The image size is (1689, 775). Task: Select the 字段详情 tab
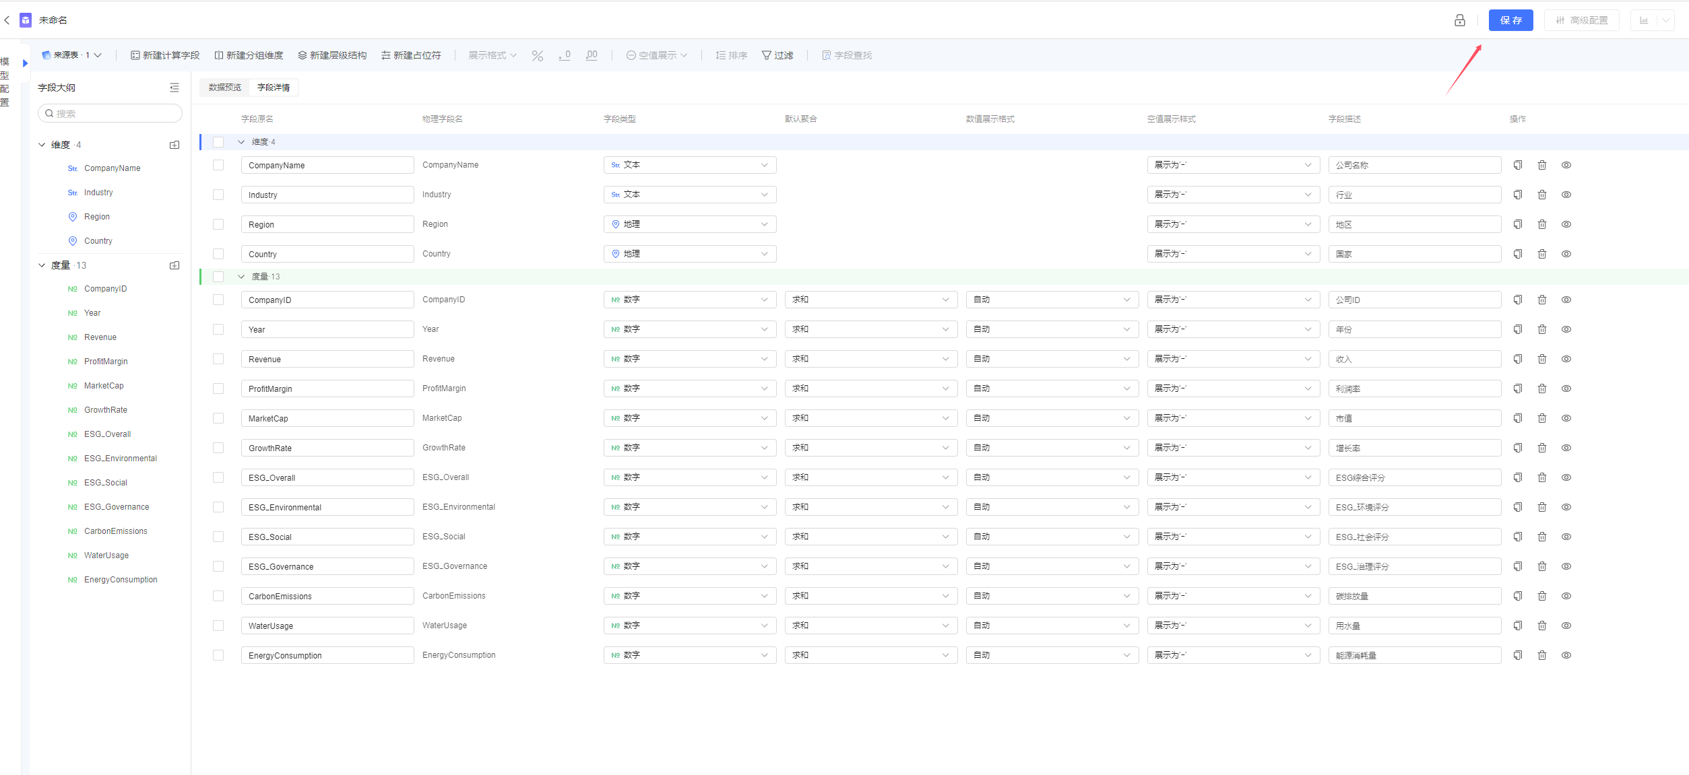pos(274,88)
